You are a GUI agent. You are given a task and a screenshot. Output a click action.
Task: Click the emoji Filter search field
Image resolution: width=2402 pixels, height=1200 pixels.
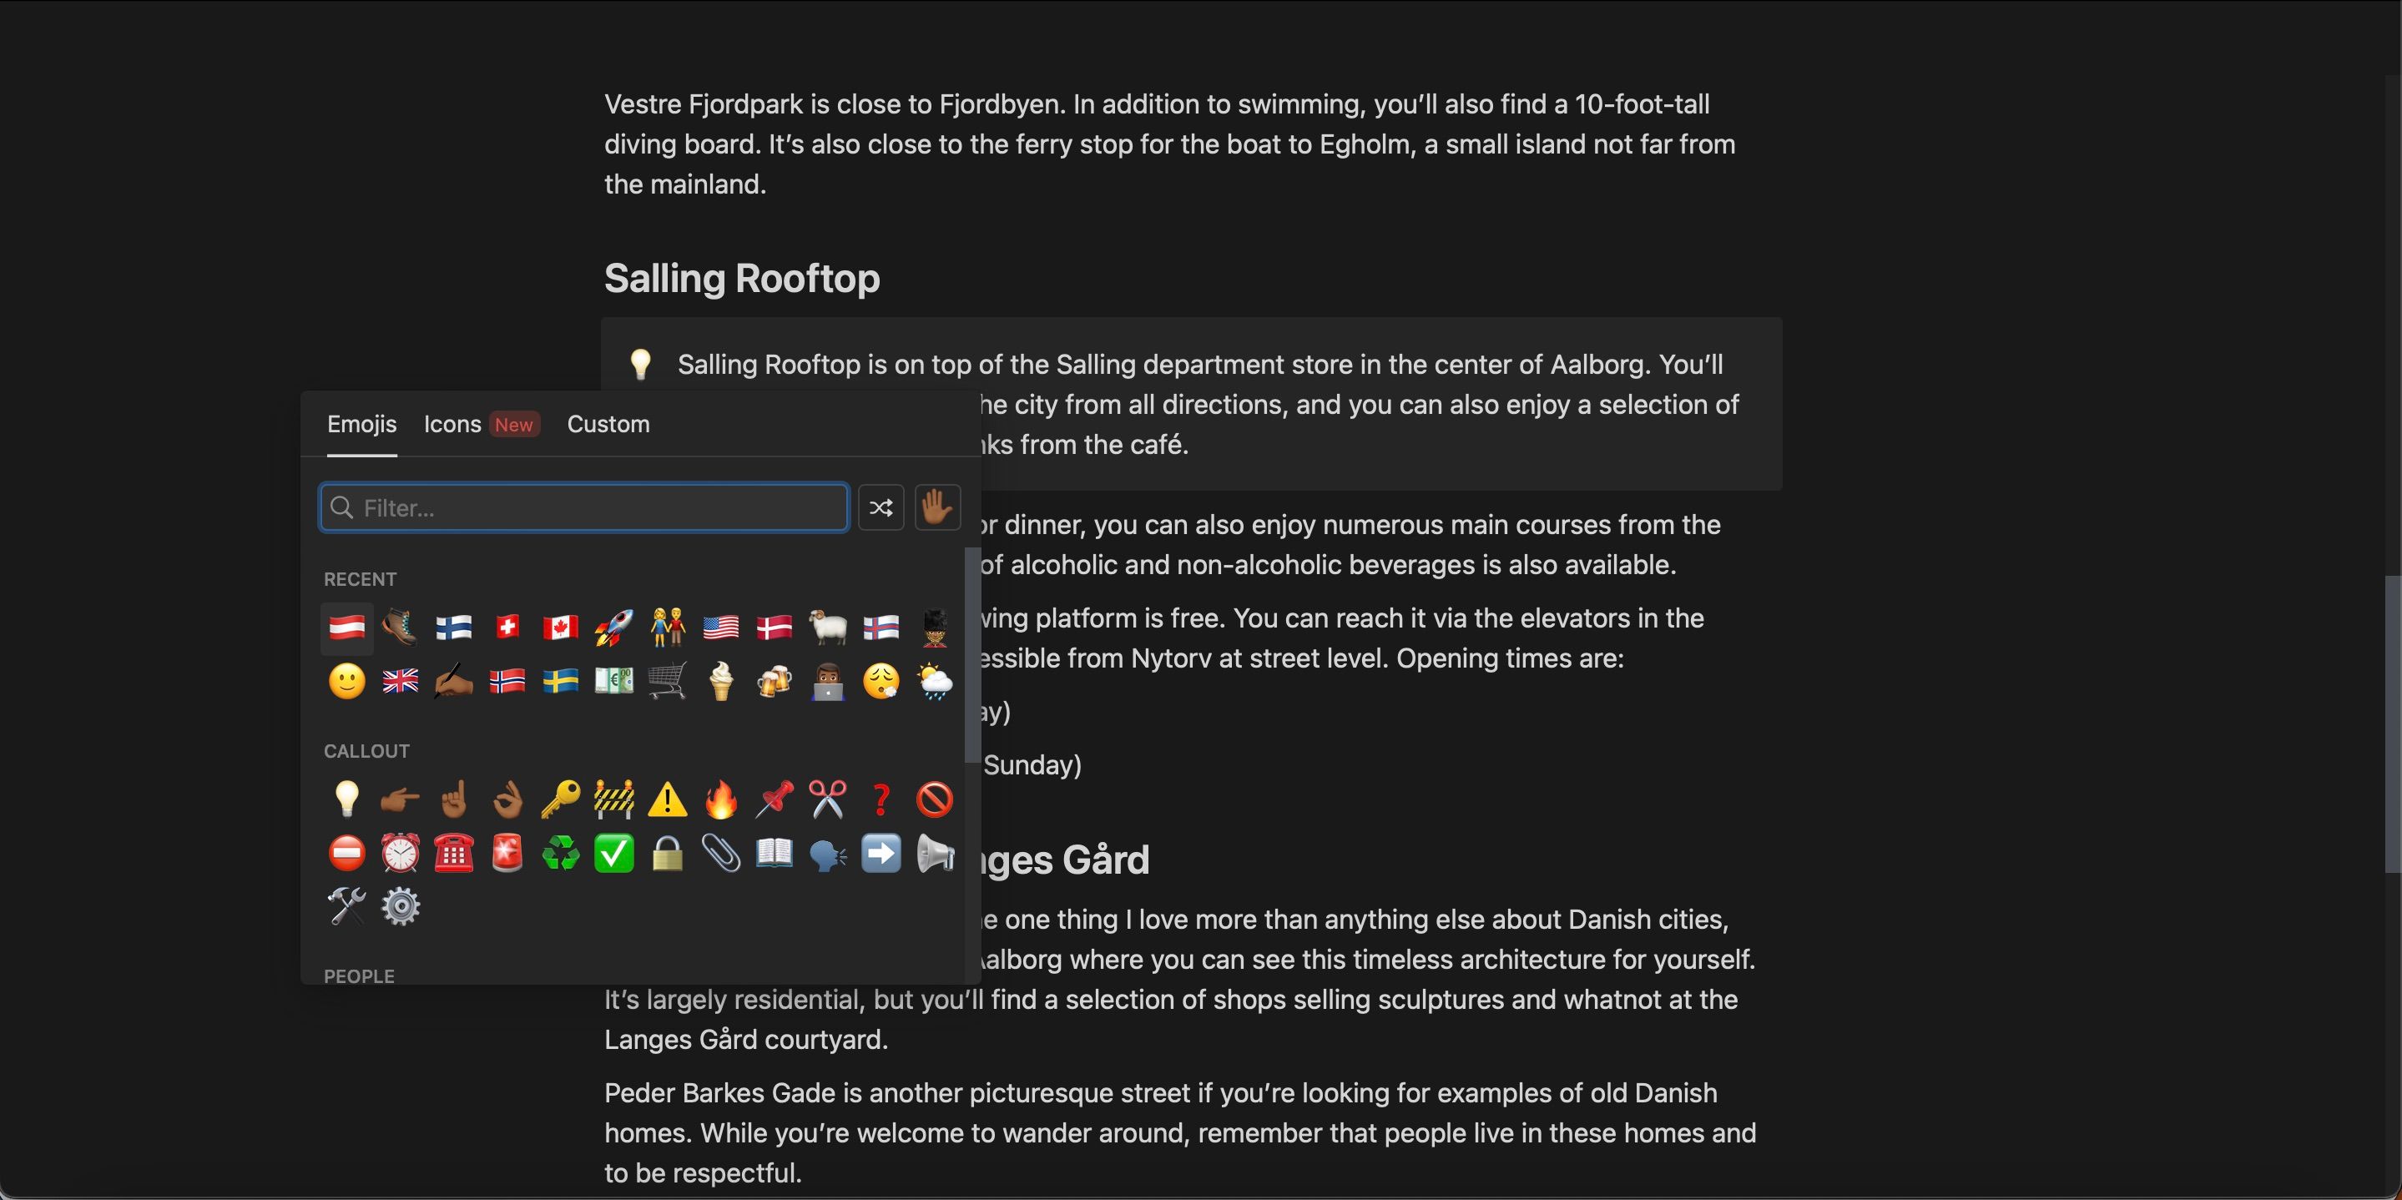pyautogui.click(x=583, y=507)
